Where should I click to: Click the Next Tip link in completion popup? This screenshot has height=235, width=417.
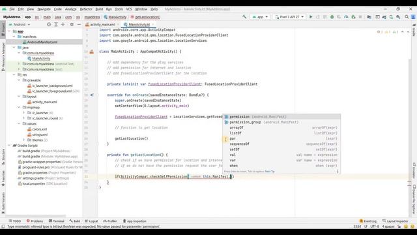point(270,171)
